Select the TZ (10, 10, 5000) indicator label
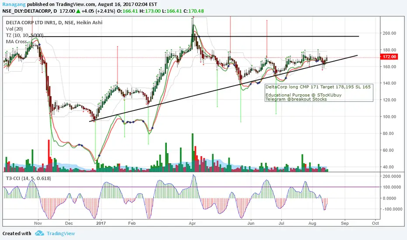 24,35
